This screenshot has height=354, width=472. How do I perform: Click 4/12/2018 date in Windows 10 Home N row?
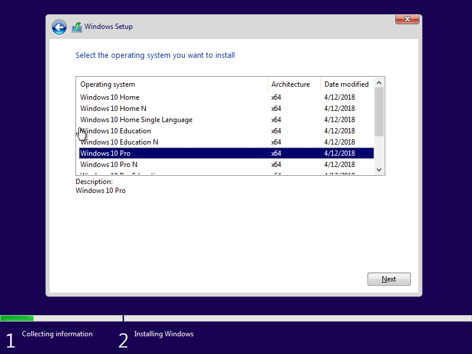click(340, 109)
